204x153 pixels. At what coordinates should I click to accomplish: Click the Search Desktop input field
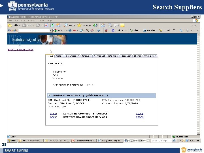pyautogui.click(x=161, y=141)
